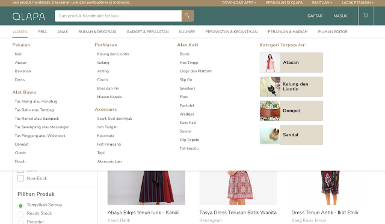Click Daftar to register
Screen dimensions: 385x224
(x=315, y=16)
